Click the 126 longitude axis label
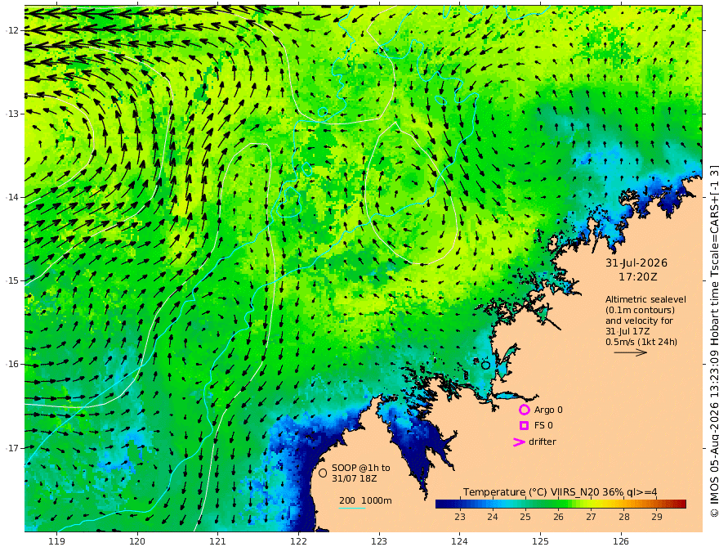The height and width of the screenshot is (556, 719). [621, 542]
